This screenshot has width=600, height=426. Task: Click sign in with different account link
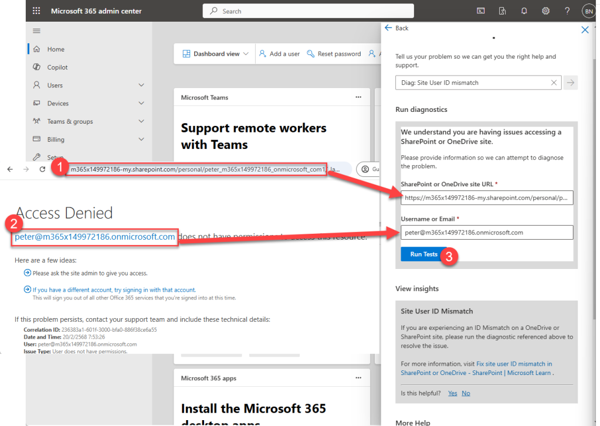tap(114, 290)
